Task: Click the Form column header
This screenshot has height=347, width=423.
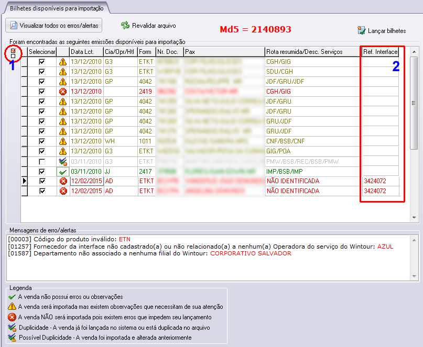Action: [x=146, y=52]
